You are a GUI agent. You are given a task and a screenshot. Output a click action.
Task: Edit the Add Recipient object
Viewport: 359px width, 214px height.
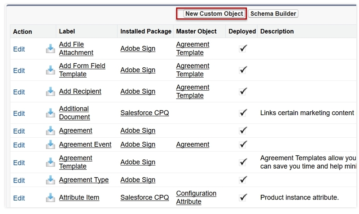19,92
